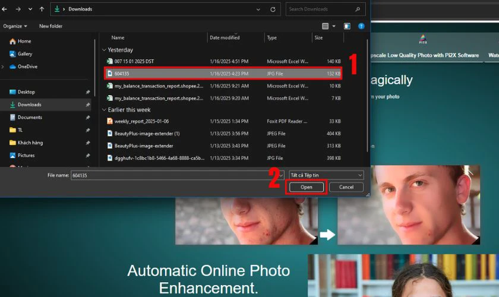This screenshot has height=297, width=499.
Task: Select the 604135 JPG file
Action: click(223, 74)
